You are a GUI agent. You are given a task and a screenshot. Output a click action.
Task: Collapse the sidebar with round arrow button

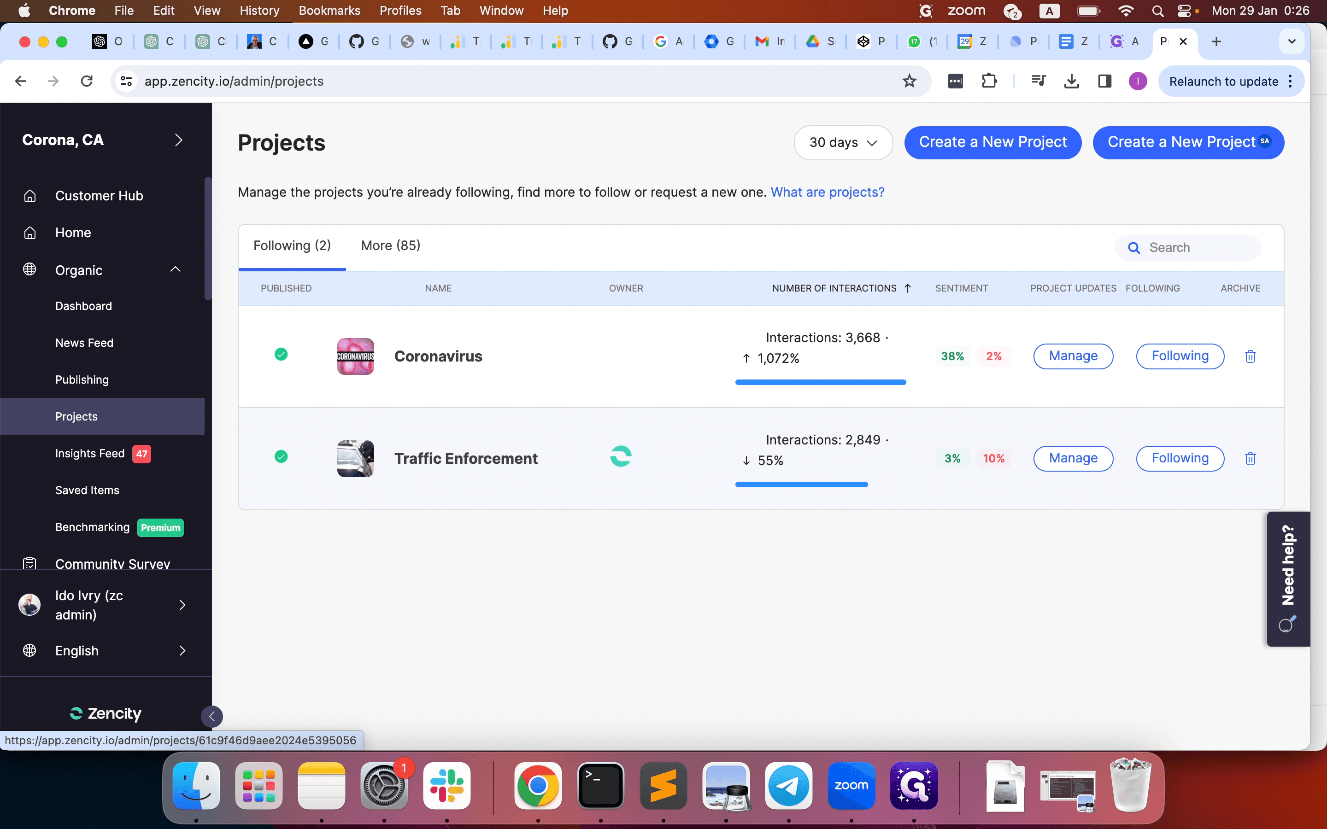coord(211,716)
